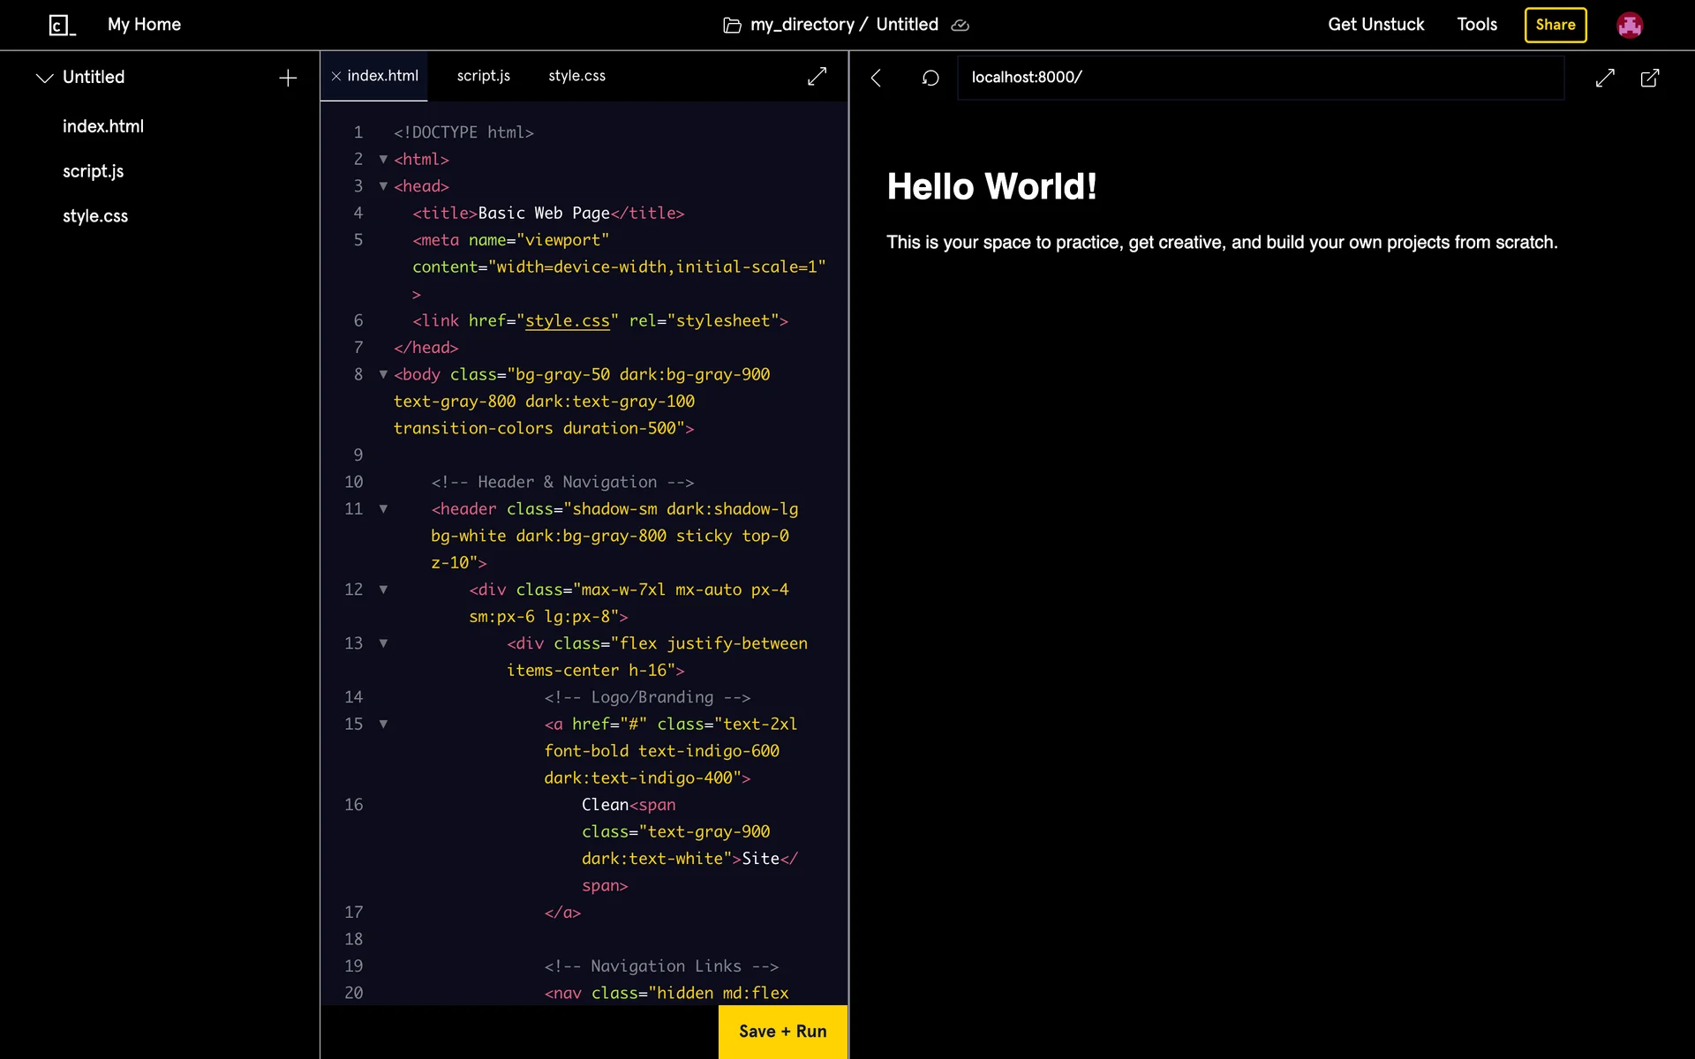The width and height of the screenshot is (1695, 1059).
Task: Go back in the preview browser
Action: [876, 78]
